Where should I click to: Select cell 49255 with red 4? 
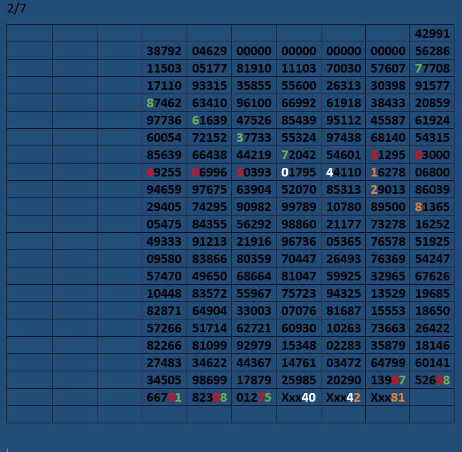point(164,172)
